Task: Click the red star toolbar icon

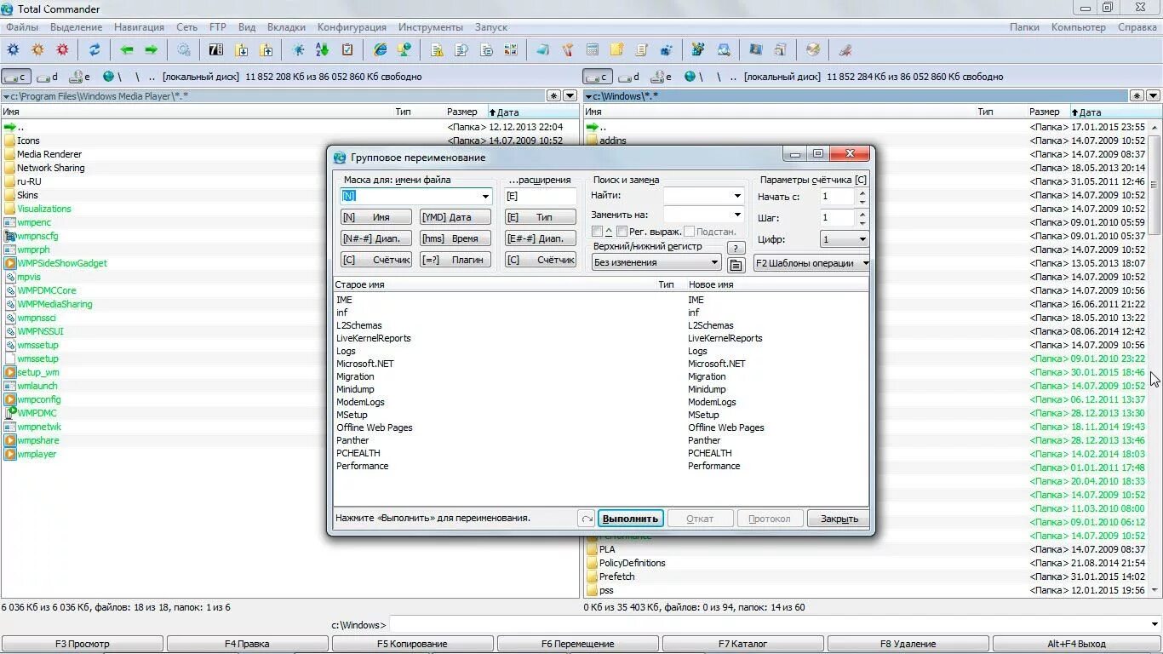Action: 62,50
